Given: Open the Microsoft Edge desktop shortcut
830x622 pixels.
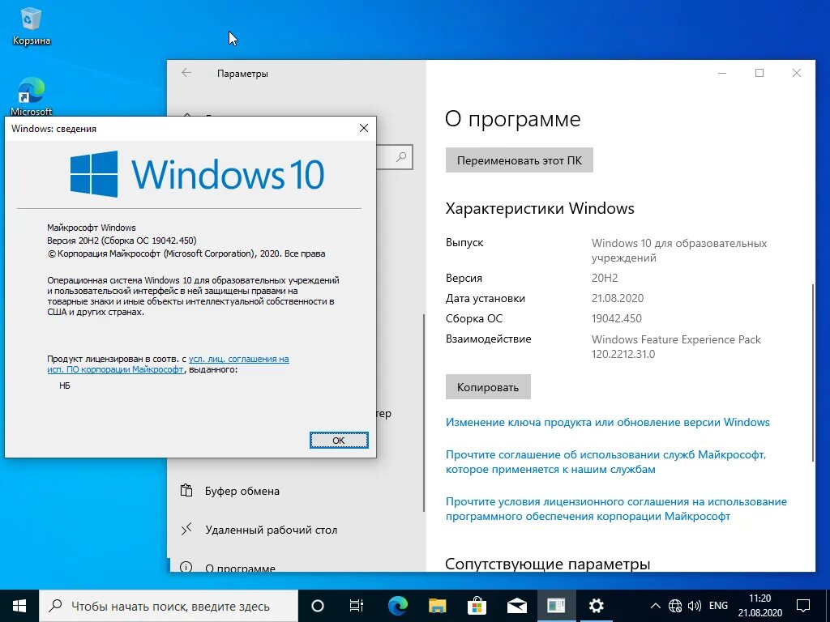Looking at the screenshot, I should click(32, 96).
